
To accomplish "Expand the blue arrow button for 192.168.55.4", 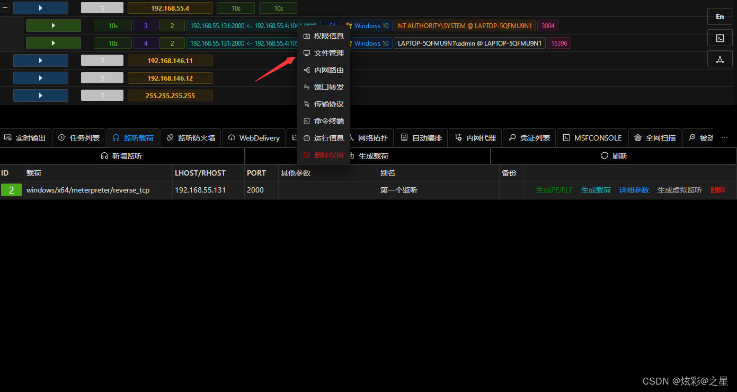I will (x=41, y=8).
